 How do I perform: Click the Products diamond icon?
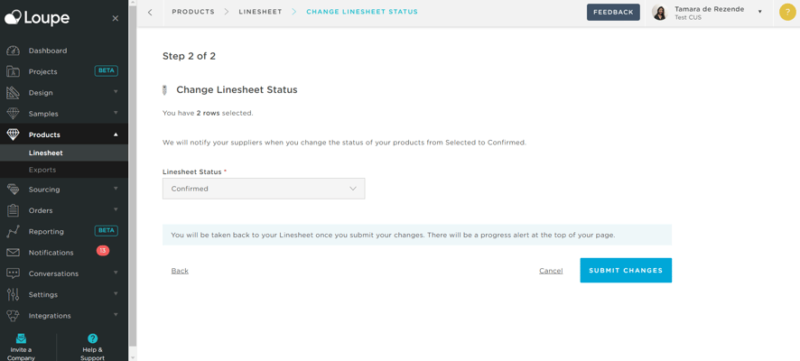pos(13,134)
